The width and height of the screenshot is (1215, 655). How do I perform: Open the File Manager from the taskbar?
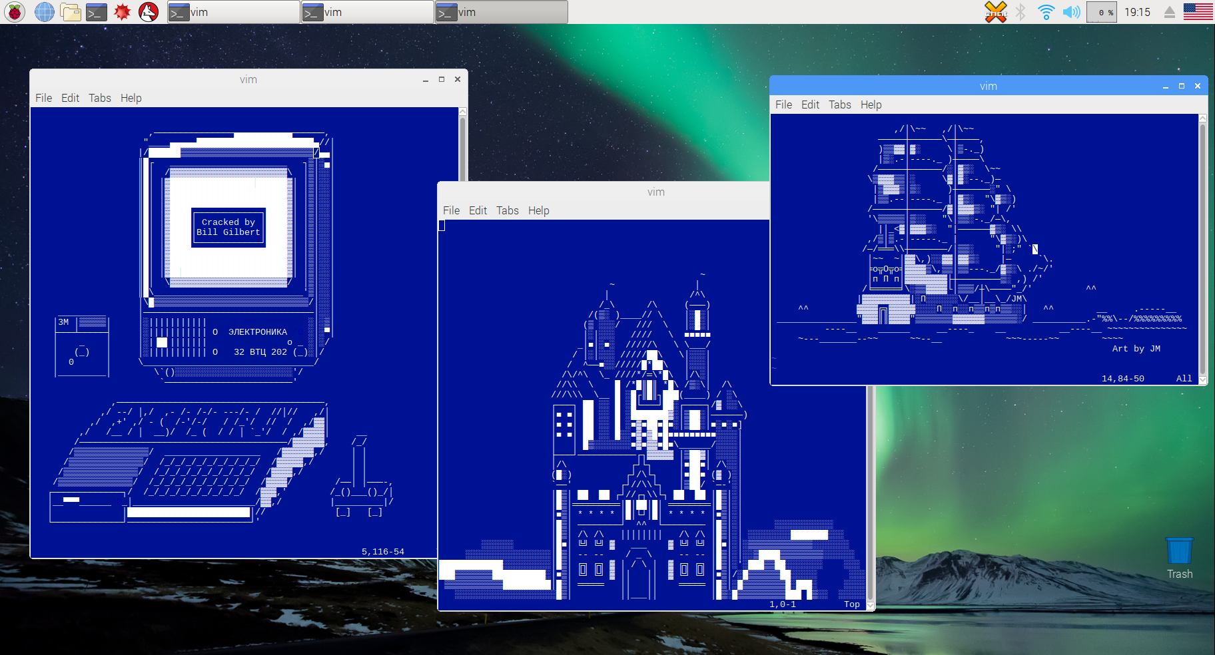[x=70, y=12]
